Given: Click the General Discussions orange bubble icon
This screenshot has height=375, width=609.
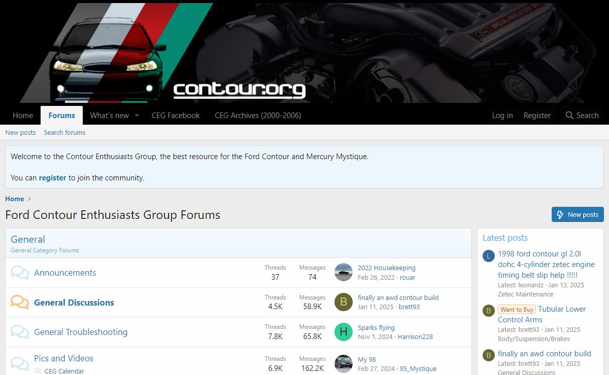Looking at the screenshot, I should coord(20,303).
